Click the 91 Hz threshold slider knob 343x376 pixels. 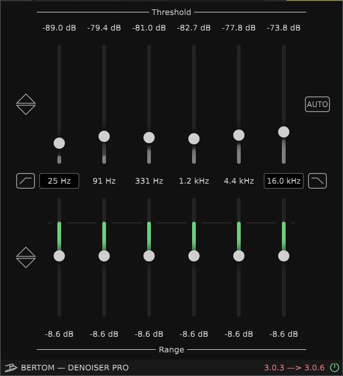click(104, 136)
